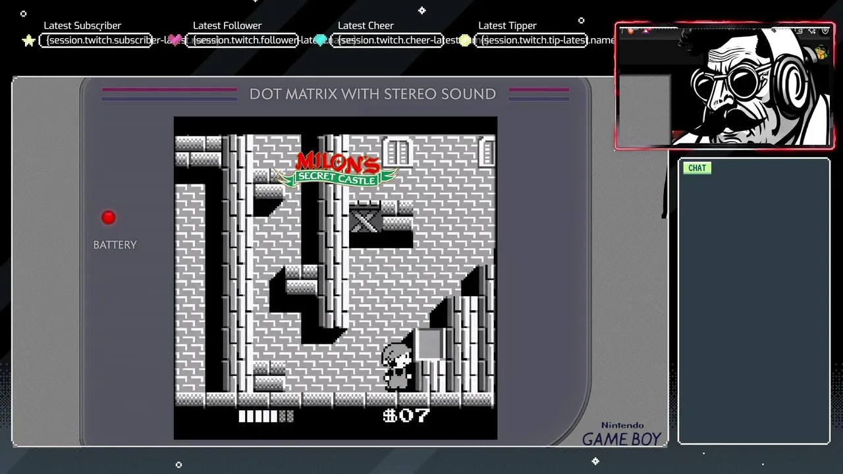Click the Milon's Secret Castle logo
843x474 pixels.
pos(337,169)
